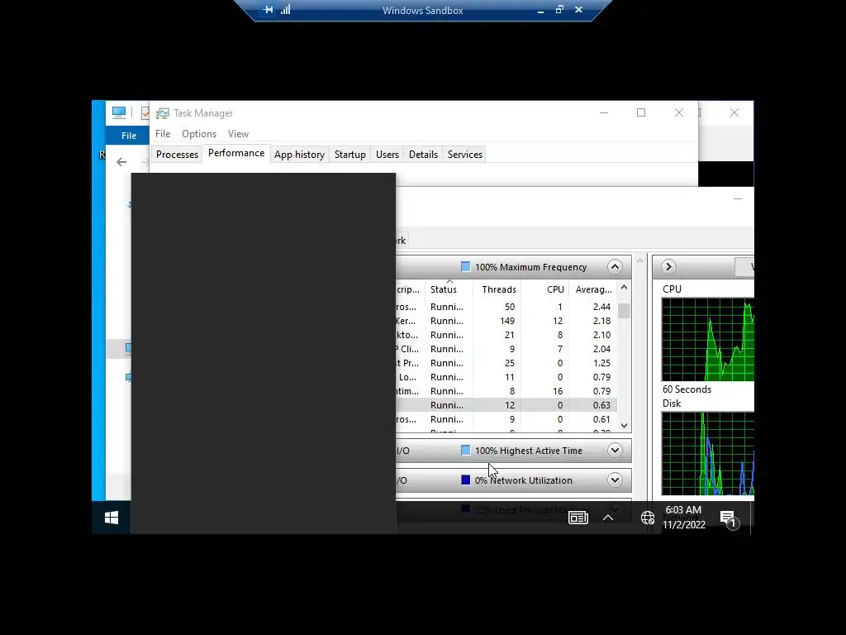The height and width of the screenshot is (635, 846).
Task: Go back using File Explorer's back arrow
Action: 121,162
